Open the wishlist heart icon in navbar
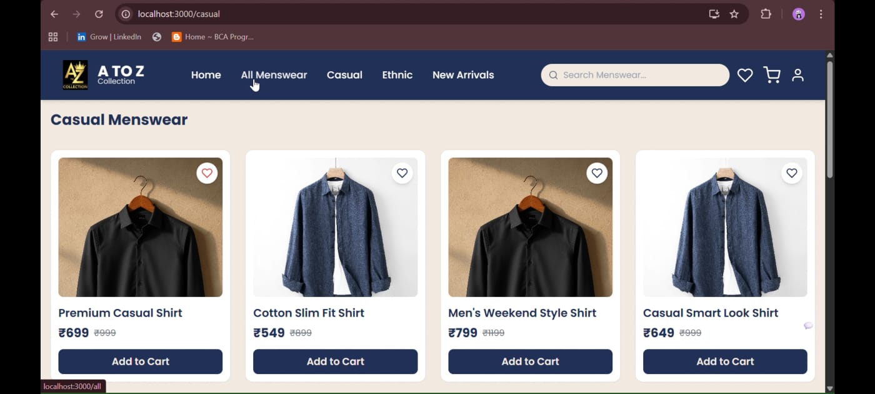875x394 pixels. pyautogui.click(x=745, y=75)
